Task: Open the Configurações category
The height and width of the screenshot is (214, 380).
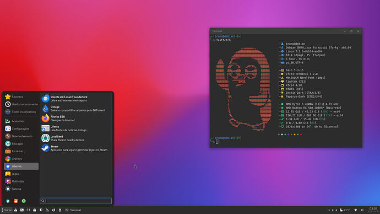Action: pyautogui.click(x=21, y=129)
